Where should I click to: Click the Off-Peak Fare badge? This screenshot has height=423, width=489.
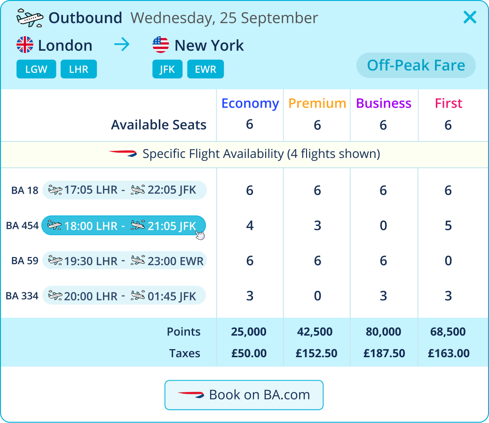tap(416, 65)
